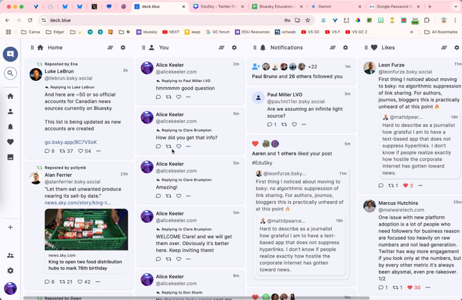Click Likes column filter lines icon

(x=444, y=48)
